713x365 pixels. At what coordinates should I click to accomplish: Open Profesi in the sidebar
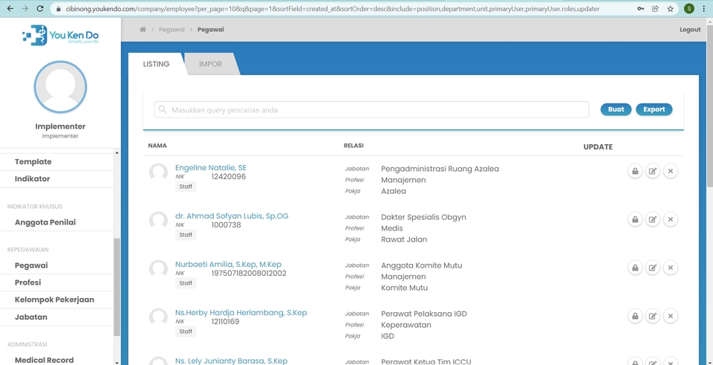(x=27, y=282)
